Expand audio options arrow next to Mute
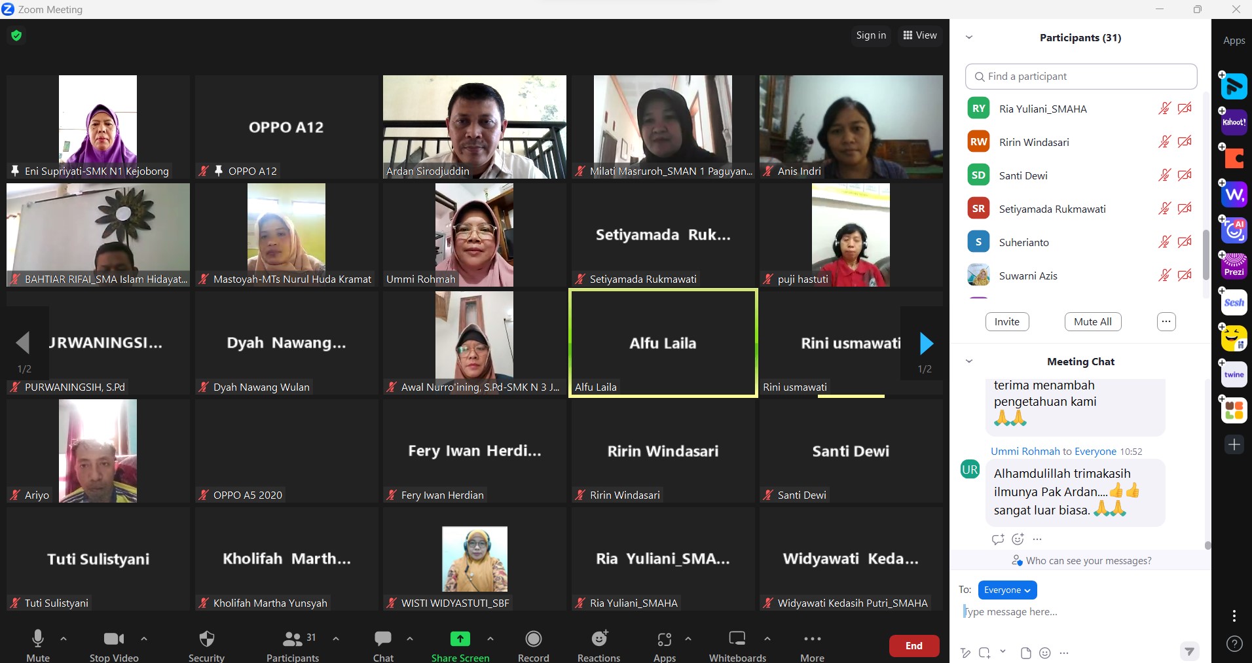This screenshot has height=663, width=1252. pyautogui.click(x=64, y=638)
